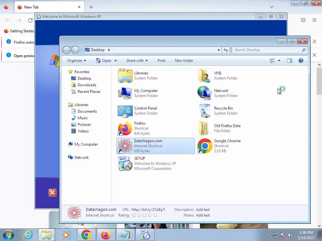
Task: Expand the Open button dropdown arrow
Action: [115, 61]
